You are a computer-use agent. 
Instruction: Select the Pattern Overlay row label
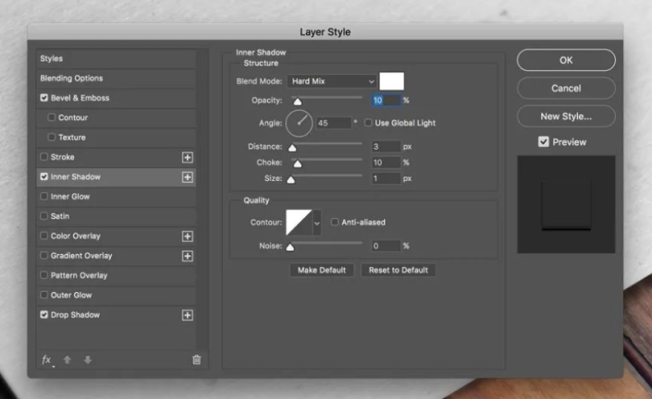79,275
